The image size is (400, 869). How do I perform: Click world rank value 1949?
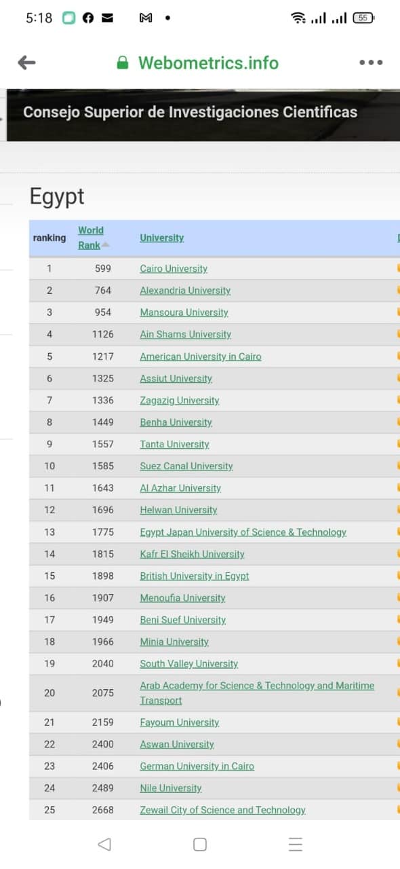point(103,620)
